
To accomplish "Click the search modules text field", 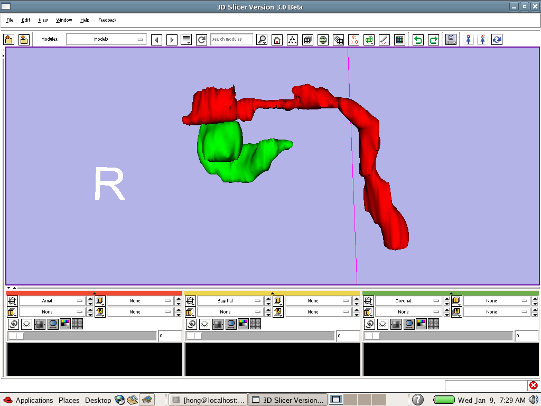I will 231,39.
